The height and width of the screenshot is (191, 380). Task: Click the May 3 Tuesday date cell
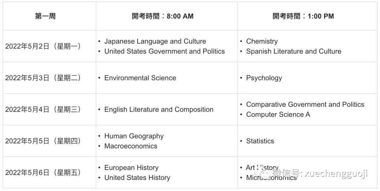[43, 78]
